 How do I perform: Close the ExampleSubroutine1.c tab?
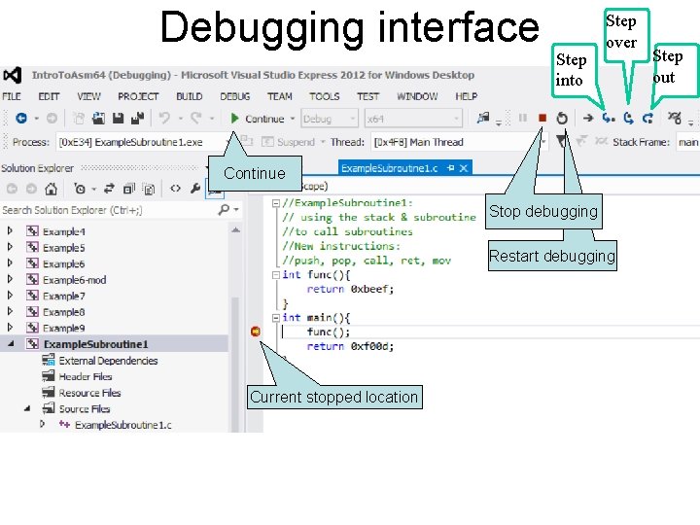pyautogui.click(x=464, y=168)
